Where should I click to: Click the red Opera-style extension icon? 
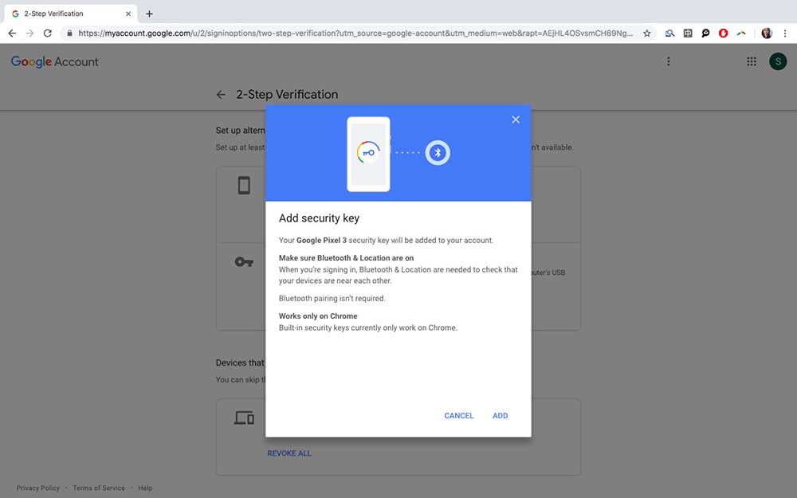coord(724,33)
